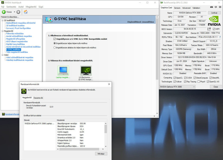Click Alapbeállítások visszaállítása link
This screenshot has width=223, height=160.
coord(140,22)
